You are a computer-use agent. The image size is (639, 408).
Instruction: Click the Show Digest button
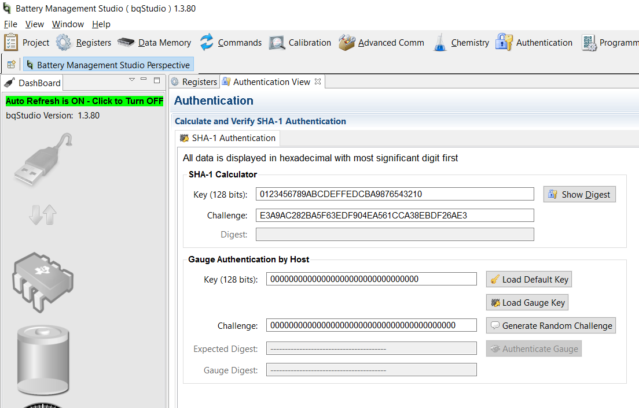[579, 194]
